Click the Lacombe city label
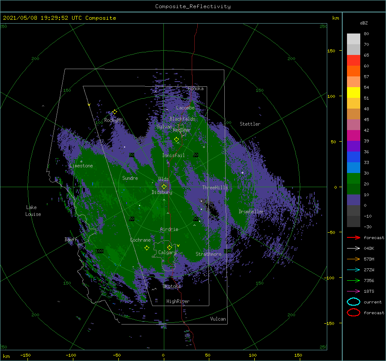The width and height of the screenshot is (386, 361). click(x=185, y=108)
